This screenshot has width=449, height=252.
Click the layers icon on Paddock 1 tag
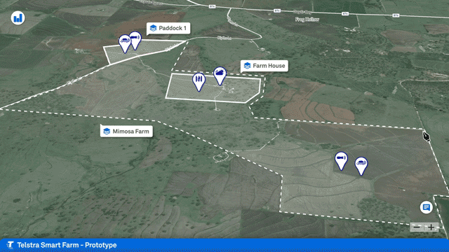(154, 28)
